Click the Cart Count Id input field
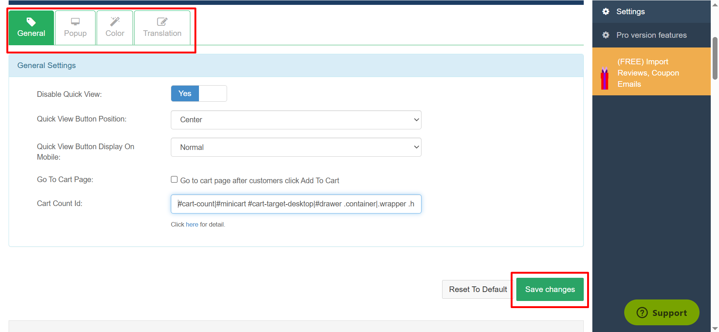The height and width of the screenshot is (332, 719). (x=296, y=204)
